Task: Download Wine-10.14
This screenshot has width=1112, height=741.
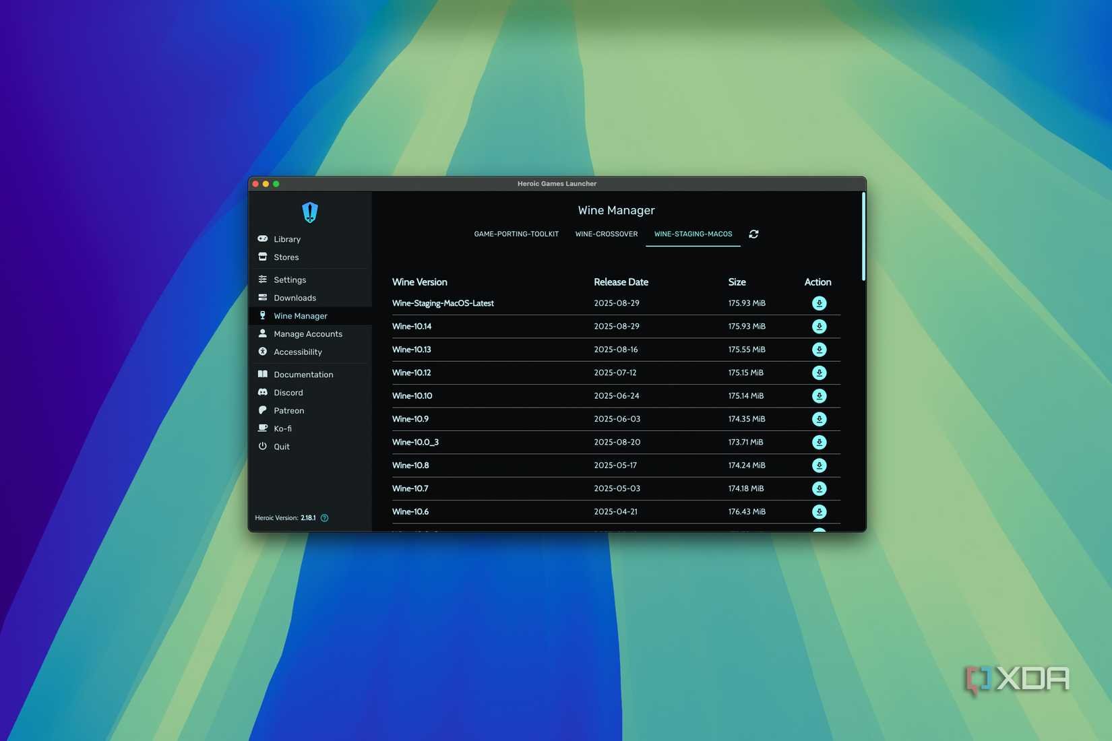Action: 819,326
